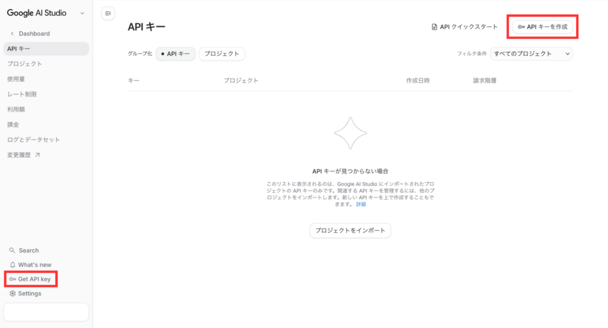The width and height of the screenshot is (608, 328).
Task: Open 課金 in the sidebar
Action: pyautogui.click(x=13, y=125)
